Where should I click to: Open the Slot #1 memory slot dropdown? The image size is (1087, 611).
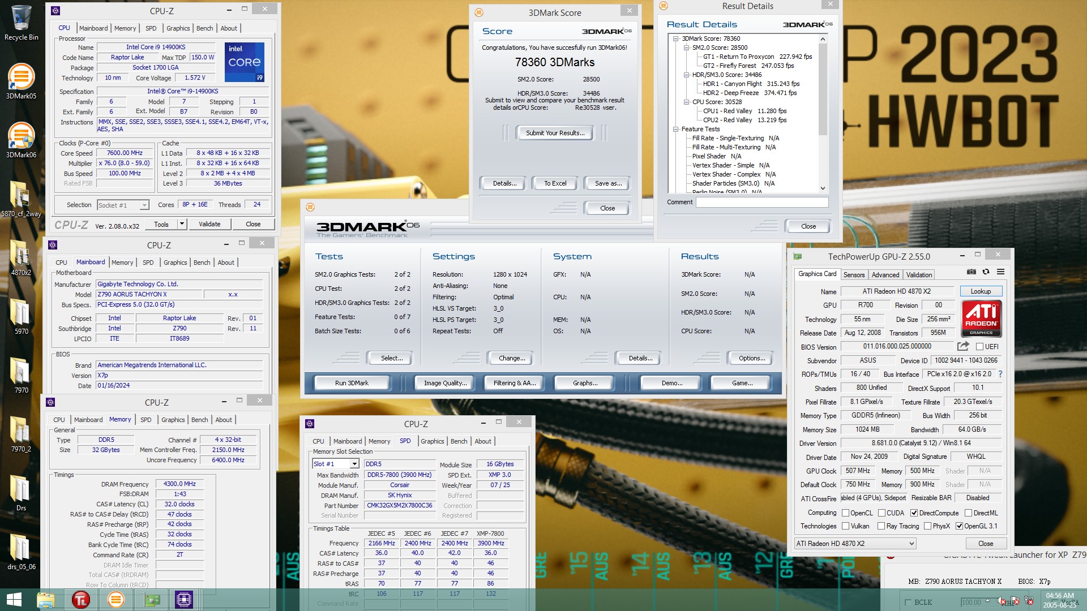[x=336, y=464]
